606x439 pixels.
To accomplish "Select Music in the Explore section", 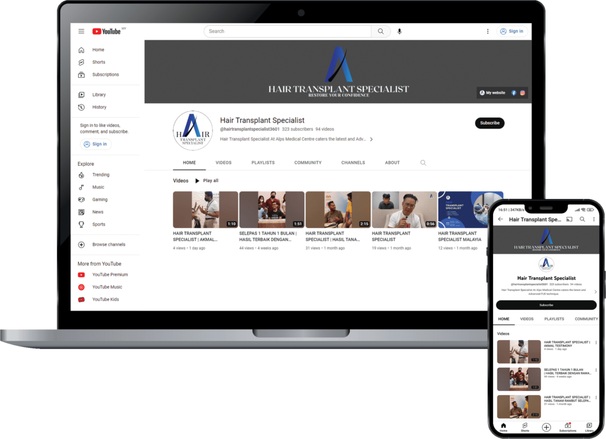I will 98,187.
